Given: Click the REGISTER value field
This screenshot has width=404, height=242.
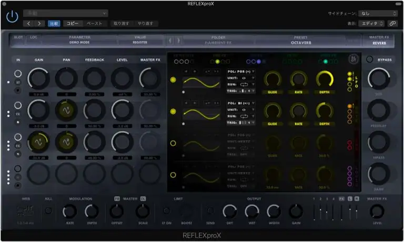Looking at the screenshot, I should pyautogui.click(x=140, y=43).
